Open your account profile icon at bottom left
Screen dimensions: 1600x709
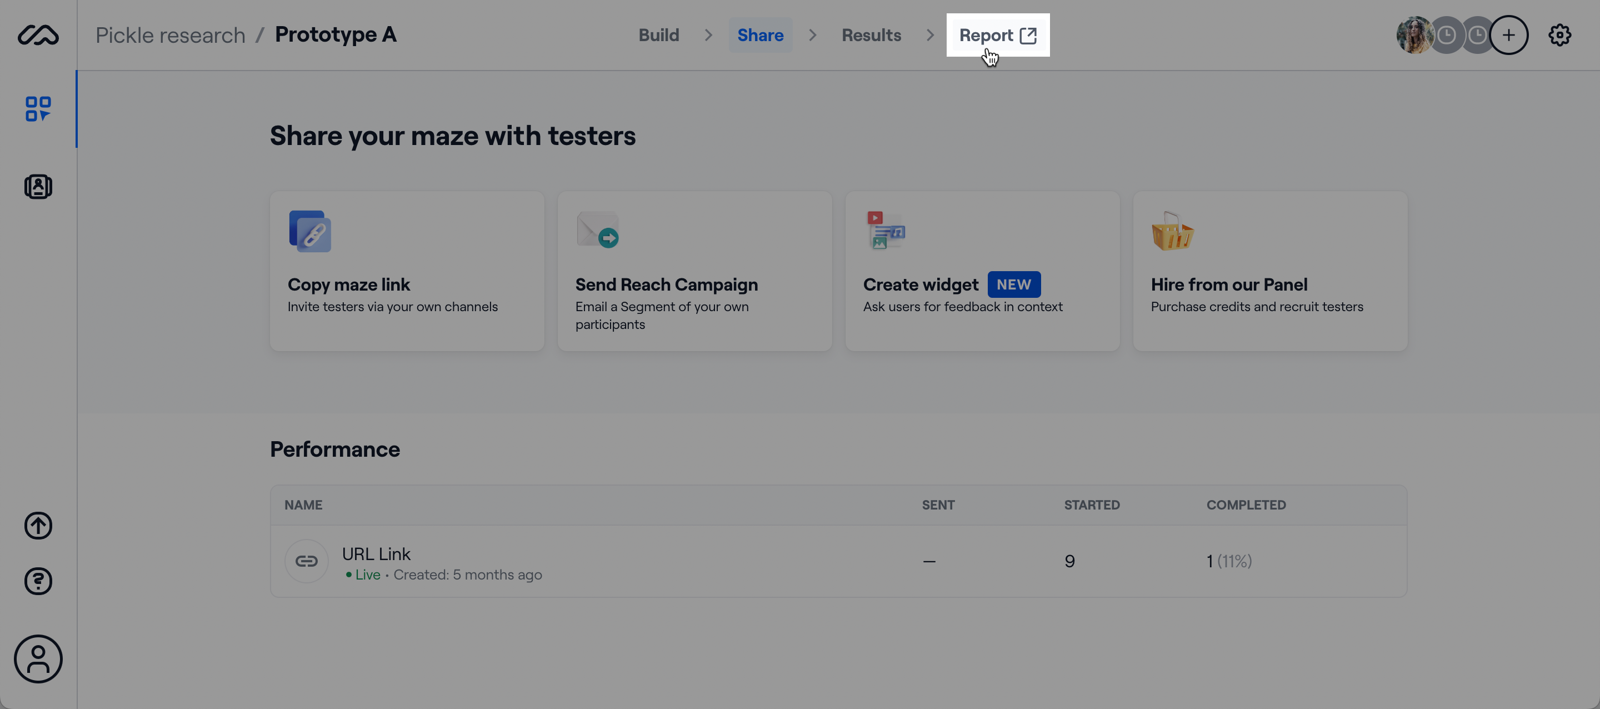click(38, 660)
